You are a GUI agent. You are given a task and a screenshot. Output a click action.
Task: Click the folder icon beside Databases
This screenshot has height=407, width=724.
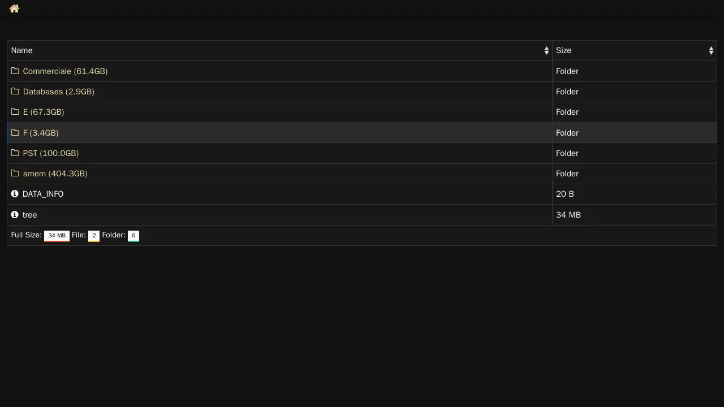point(15,92)
